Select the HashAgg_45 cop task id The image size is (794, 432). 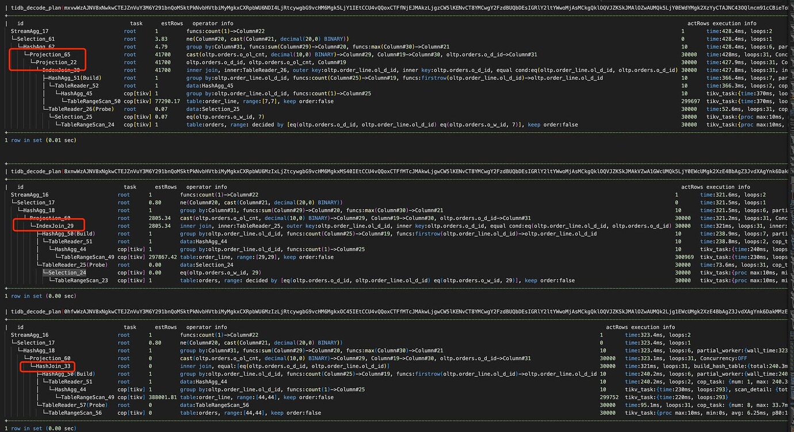pos(77,94)
